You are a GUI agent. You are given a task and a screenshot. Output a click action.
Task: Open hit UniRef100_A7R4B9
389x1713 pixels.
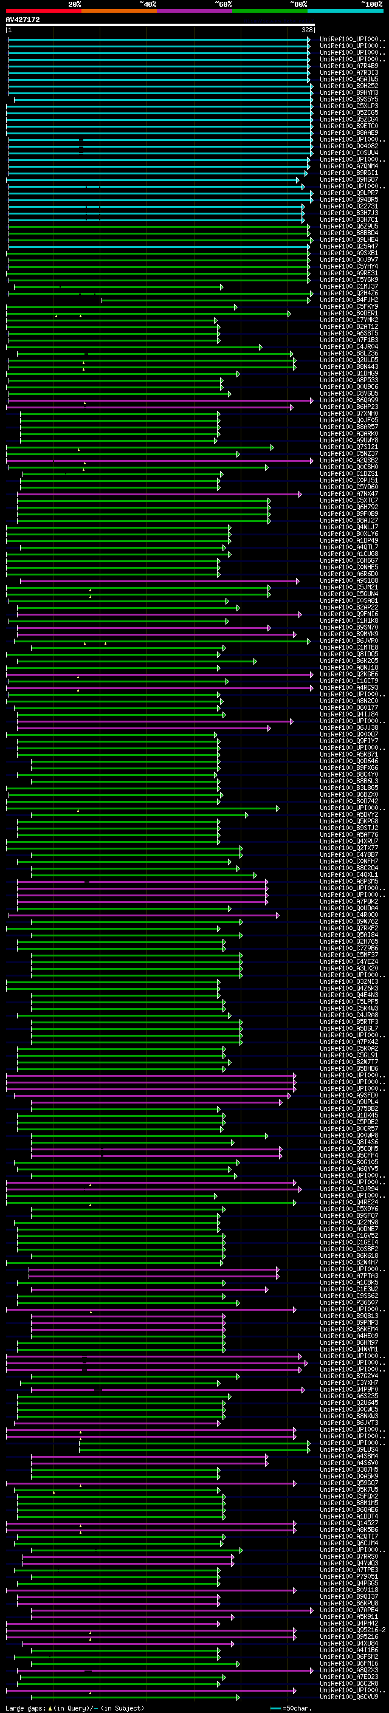(x=349, y=66)
